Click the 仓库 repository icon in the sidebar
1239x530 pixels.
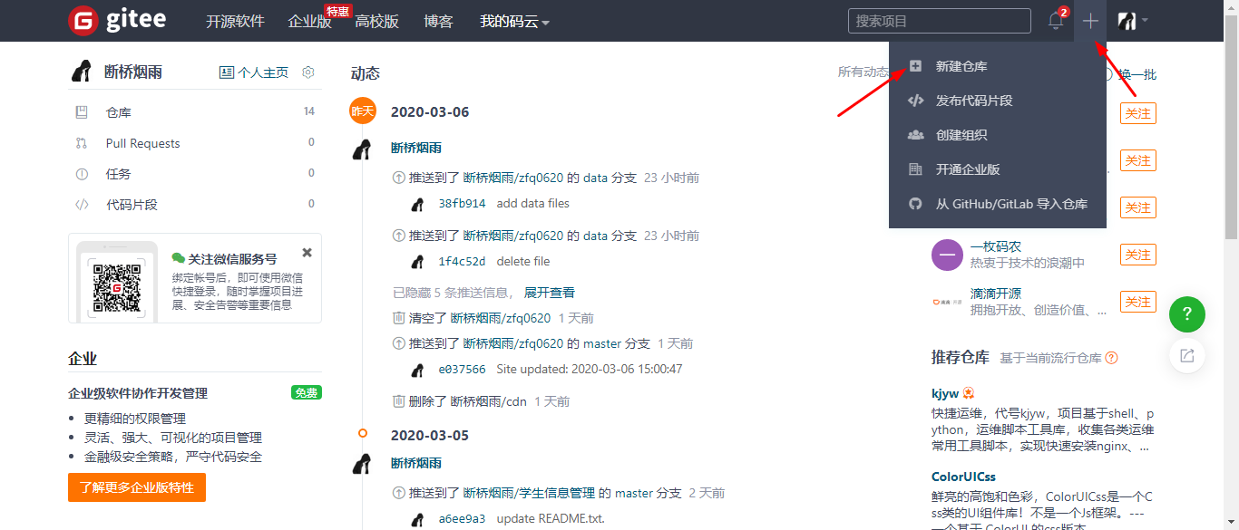[x=83, y=111]
